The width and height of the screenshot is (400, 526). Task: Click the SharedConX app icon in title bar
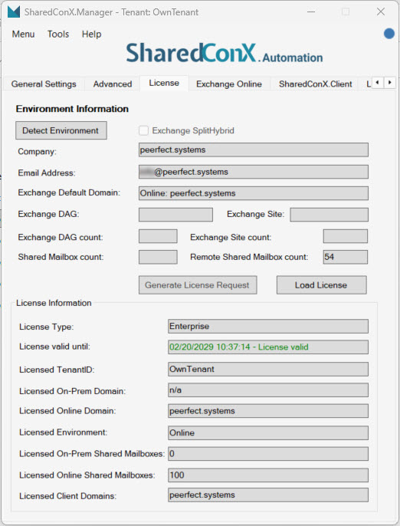14,12
